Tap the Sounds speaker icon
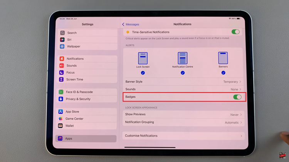Screen dimensions: 289x162 point(62,65)
